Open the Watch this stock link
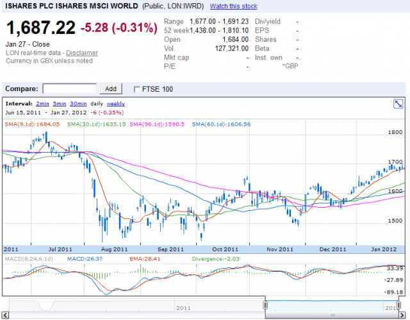 pos(233,6)
